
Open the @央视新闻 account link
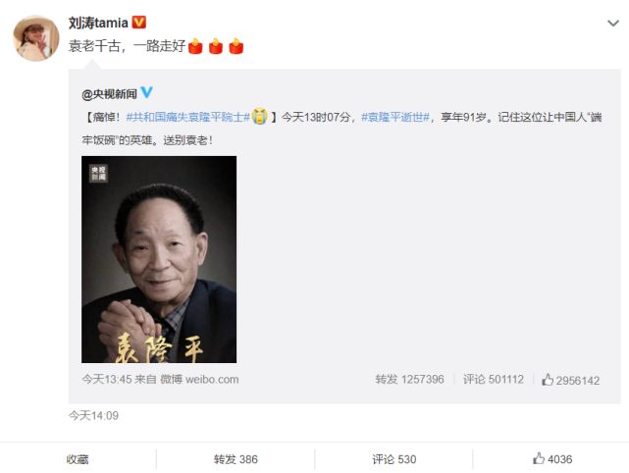click(109, 94)
